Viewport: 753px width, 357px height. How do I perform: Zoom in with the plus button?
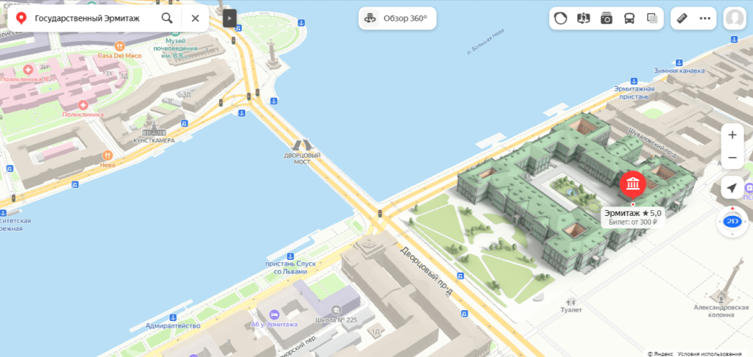click(x=732, y=135)
